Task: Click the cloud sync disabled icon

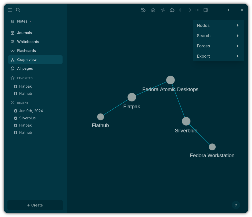Action: pos(143,10)
